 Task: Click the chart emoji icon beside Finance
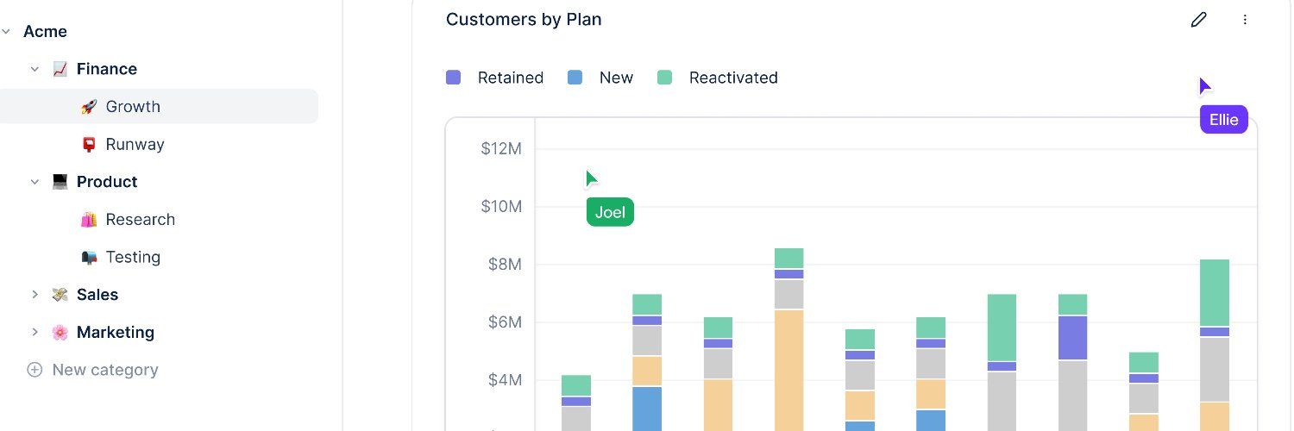click(x=60, y=69)
